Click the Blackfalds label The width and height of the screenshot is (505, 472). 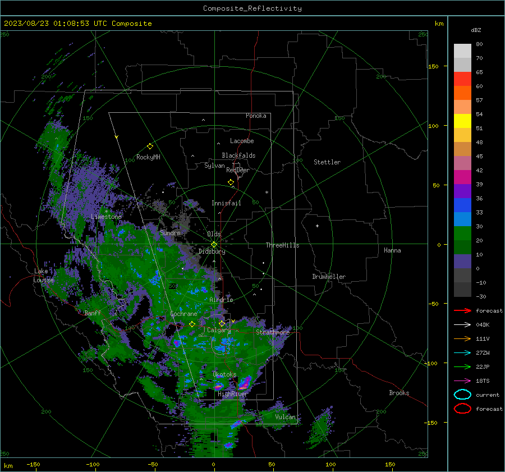tap(238, 155)
